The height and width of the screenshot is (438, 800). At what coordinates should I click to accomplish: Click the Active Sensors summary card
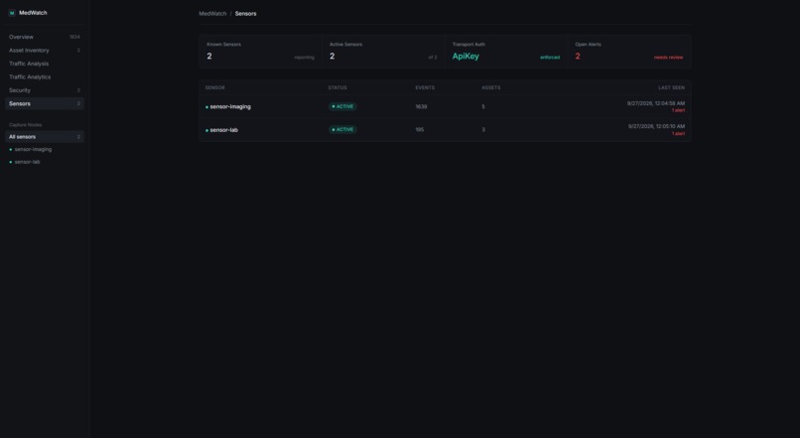click(383, 51)
